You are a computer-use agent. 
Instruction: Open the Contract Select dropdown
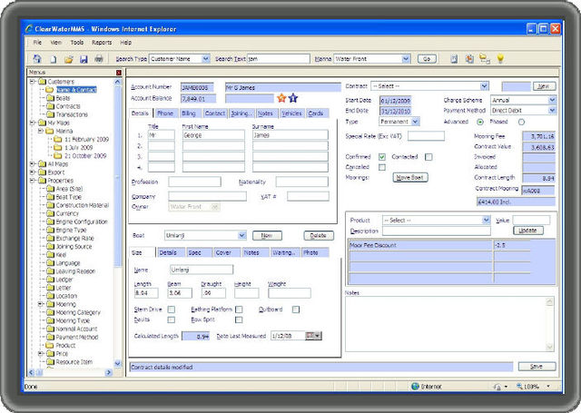point(484,86)
